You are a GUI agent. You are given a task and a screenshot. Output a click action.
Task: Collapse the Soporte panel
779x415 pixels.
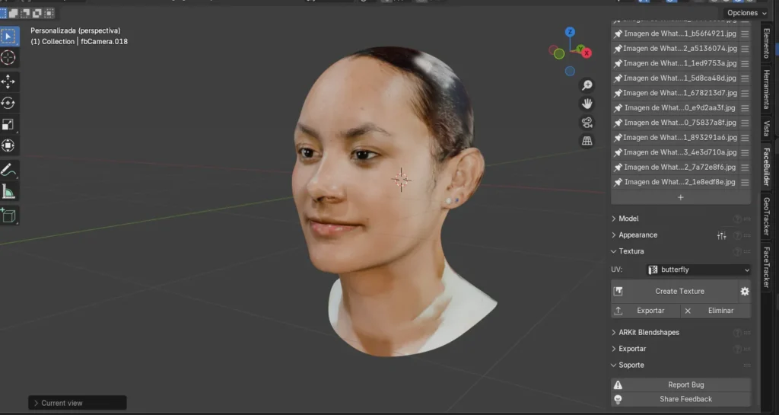click(631, 366)
